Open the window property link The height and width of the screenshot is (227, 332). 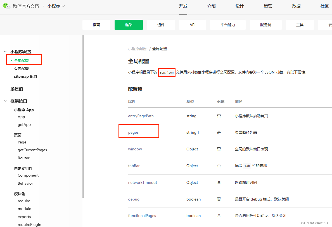[135, 149]
